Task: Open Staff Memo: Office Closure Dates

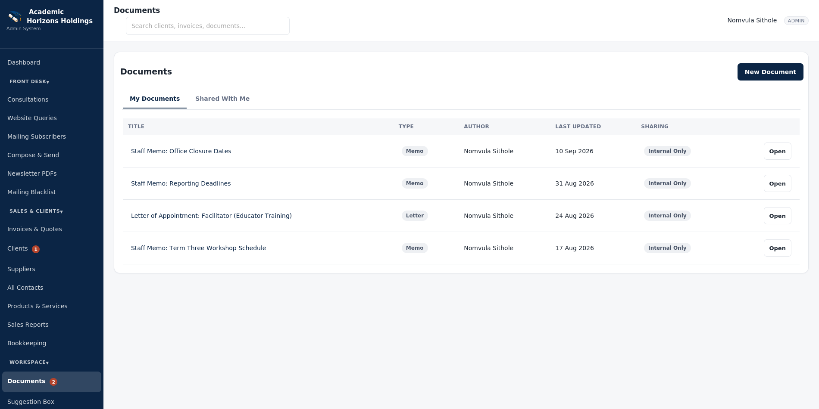Action: coord(777,151)
